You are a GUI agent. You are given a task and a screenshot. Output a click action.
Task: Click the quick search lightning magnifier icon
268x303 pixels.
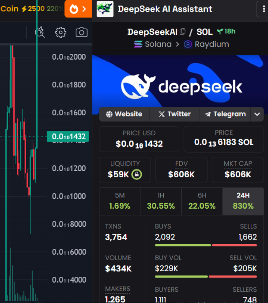pos(40,32)
